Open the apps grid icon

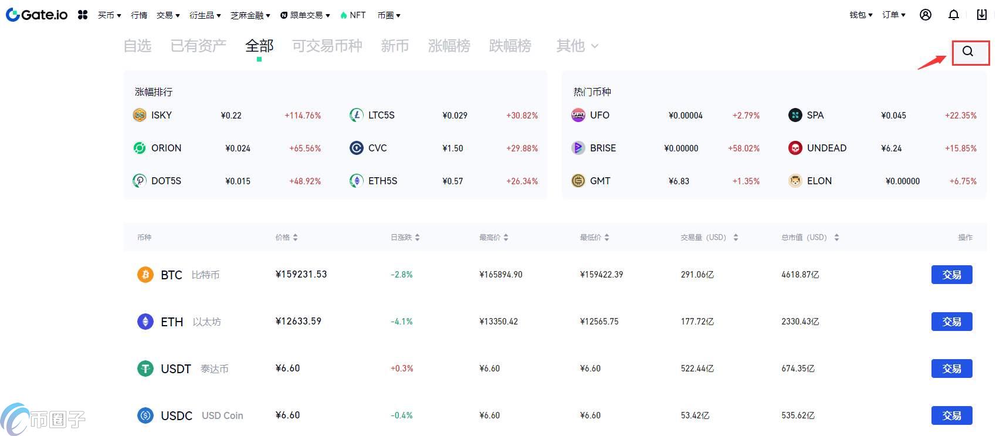(x=83, y=15)
